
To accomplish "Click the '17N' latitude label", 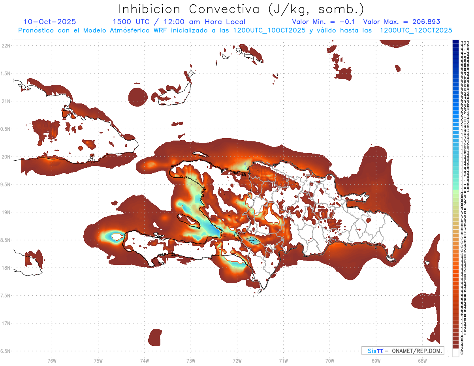I will pyautogui.click(x=6, y=323).
